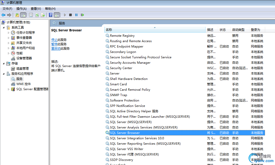
Task: Sort the list by the 描述 column header
Action: (212, 30)
